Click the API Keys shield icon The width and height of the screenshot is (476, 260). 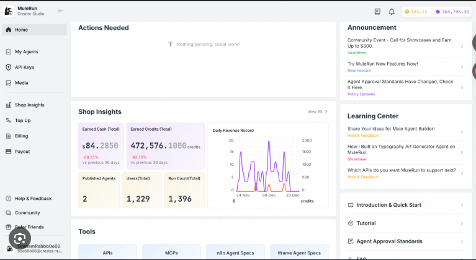point(9,67)
